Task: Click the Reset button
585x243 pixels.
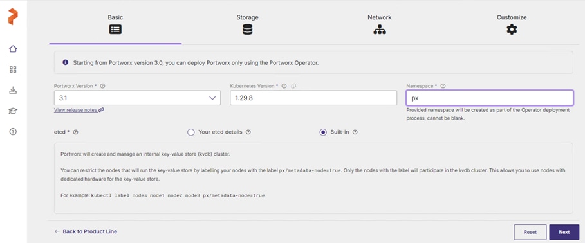Action: click(x=530, y=232)
